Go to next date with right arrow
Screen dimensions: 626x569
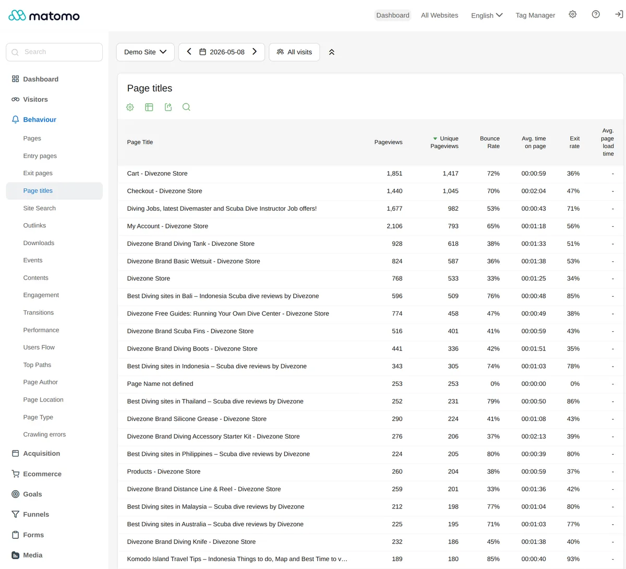click(255, 52)
